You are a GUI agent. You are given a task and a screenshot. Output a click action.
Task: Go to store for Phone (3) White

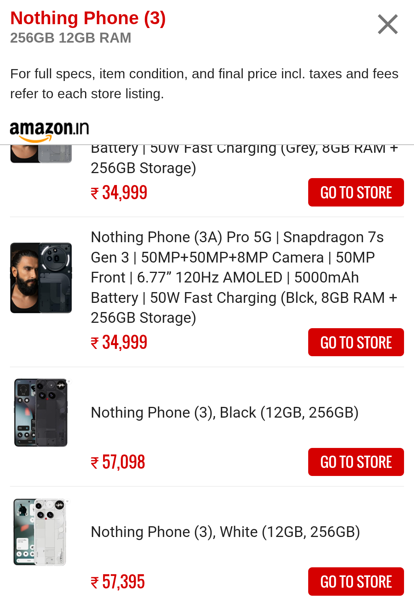click(x=356, y=582)
